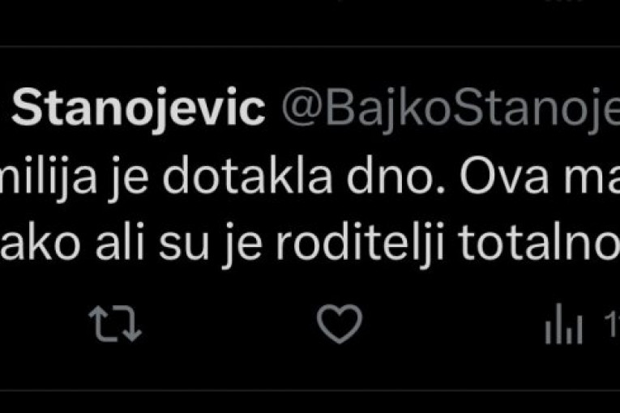Click the divider line above the tweet

pyautogui.click(x=310, y=50)
